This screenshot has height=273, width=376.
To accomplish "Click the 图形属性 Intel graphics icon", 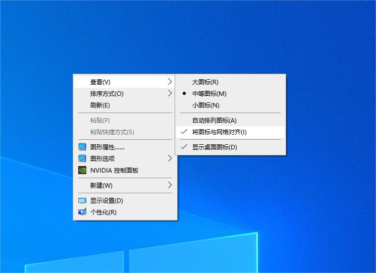I will coord(82,147).
